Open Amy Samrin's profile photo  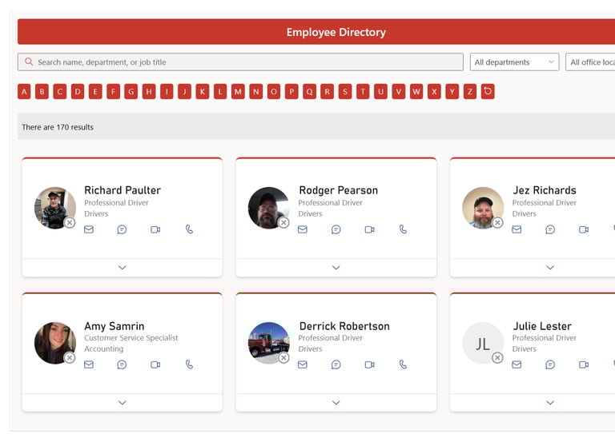55,343
